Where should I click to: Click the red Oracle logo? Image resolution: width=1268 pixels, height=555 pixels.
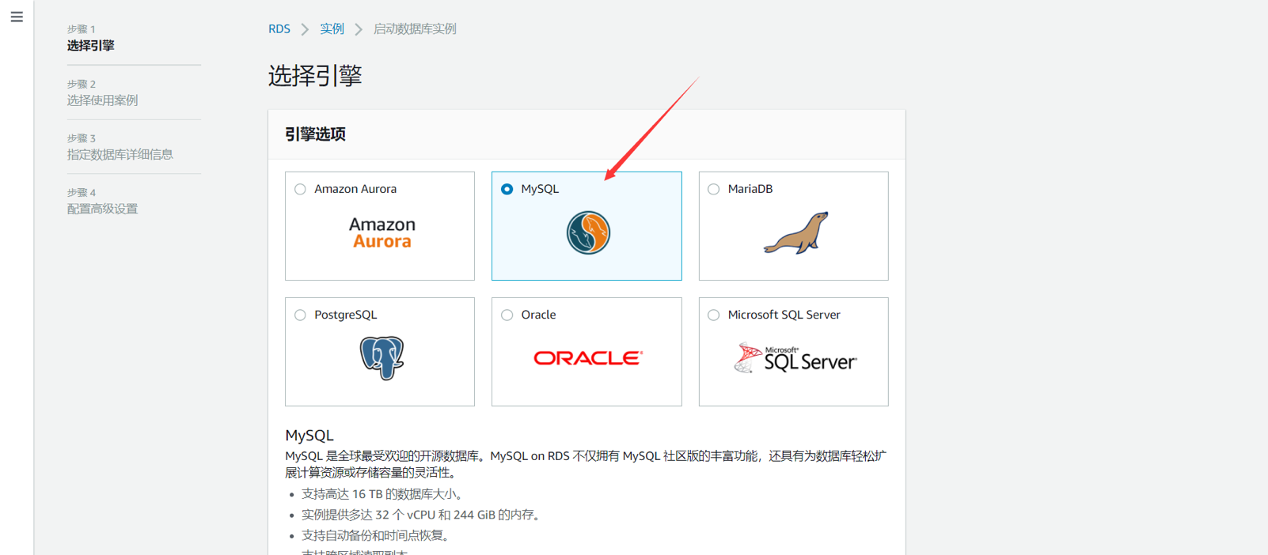pyautogui.click(x=587, y=358)
